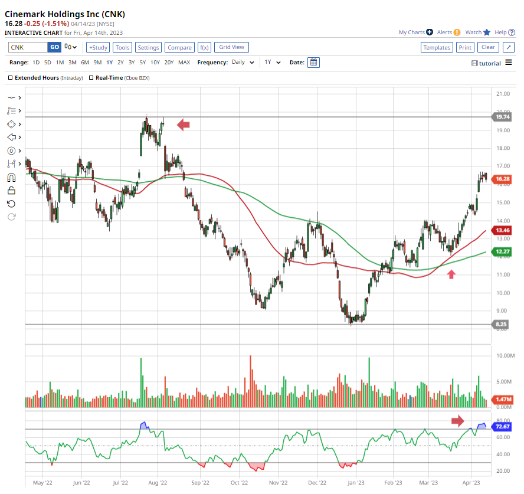The width and height of the screenshot is (524, 494).
Task: Open the date calendar picker icon
Action: pos(313,63)
